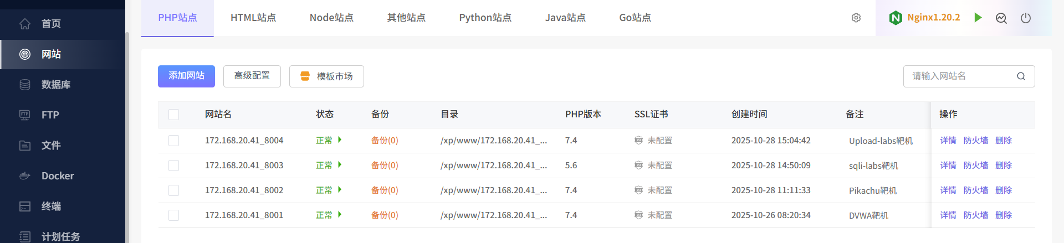The width and height of the screenshot is (1064, 243).
Task: Open the Python站点 tab
Action: pos(485,18)
